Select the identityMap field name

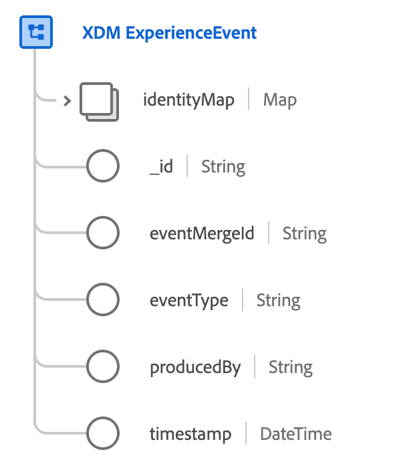188,100
